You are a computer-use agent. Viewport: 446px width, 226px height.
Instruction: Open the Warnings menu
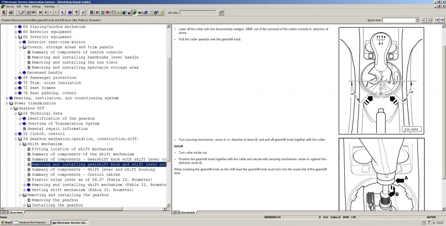point(50,6)
